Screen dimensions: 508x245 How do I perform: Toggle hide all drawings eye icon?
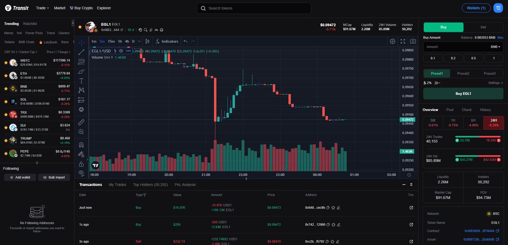click(x=81, y=173)
